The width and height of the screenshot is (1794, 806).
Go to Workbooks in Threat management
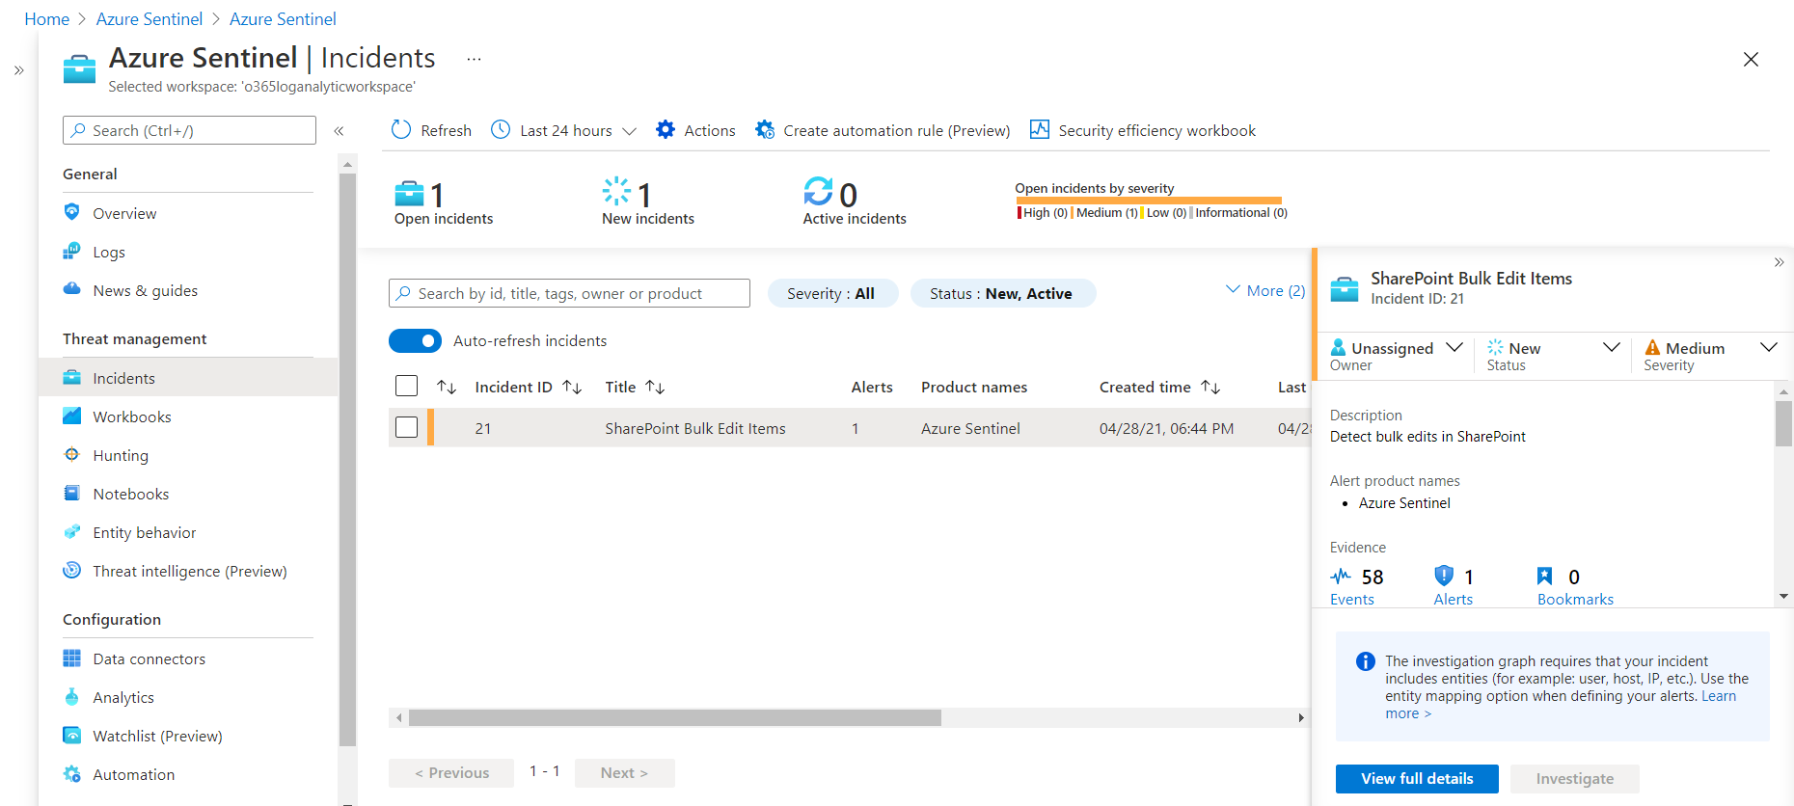[x=132, y=416]
